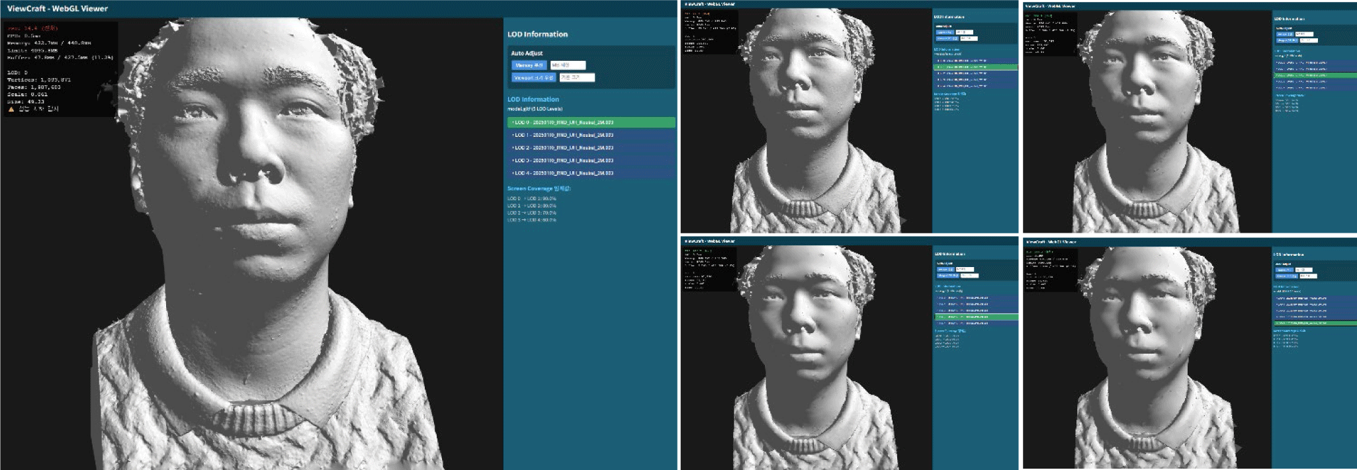The height and width of the screenshot is (470, 1357).
Task: Select LOD 1 entry in large viewer list
Action: click(591, 135)
